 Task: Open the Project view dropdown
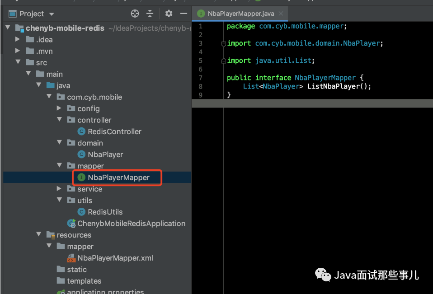point(52,14)
